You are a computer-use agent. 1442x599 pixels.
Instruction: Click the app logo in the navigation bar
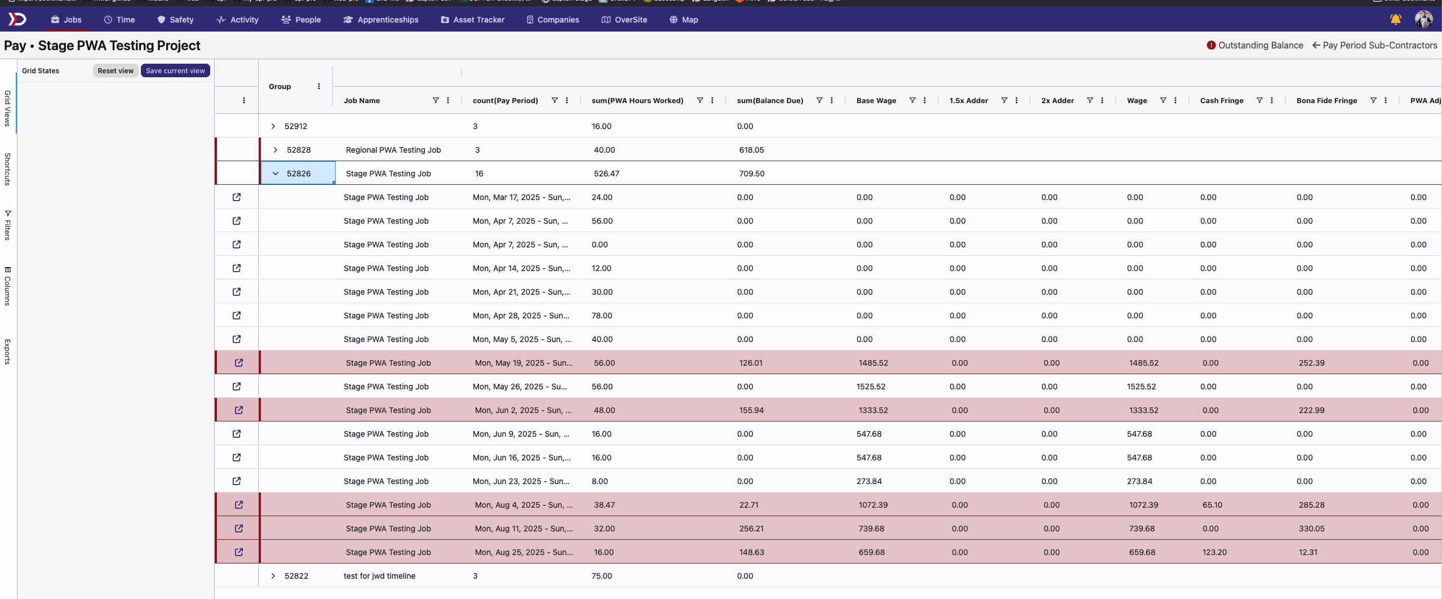pyautogui.click(x=17, y=20)
